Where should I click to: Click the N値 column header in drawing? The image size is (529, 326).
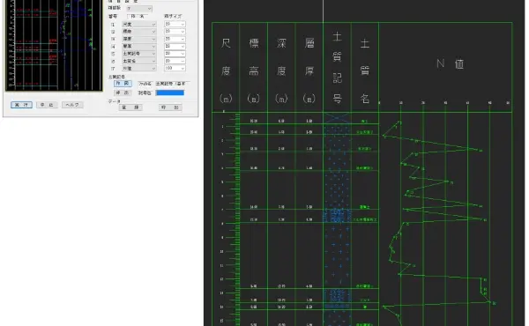[450, 63]
